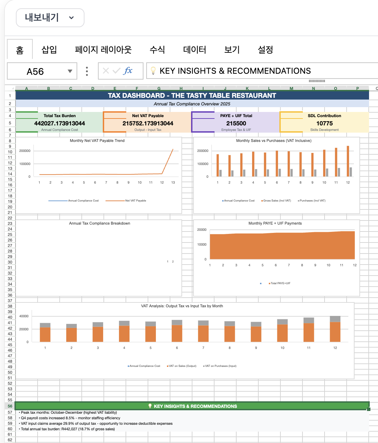
Task: Expand the name box dropdown arrow
Action: tap(70, 71)
